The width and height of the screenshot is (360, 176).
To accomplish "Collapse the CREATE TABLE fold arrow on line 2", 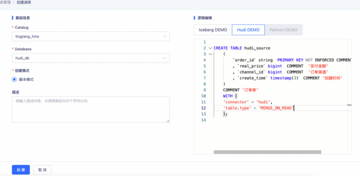I will (210, 48).
